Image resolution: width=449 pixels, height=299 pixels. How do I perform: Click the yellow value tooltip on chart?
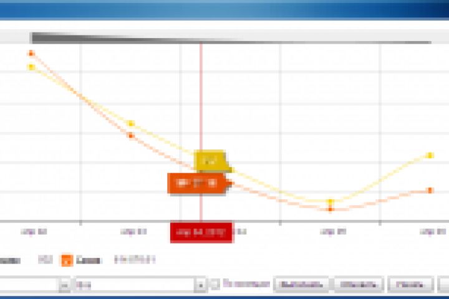click(212, 161)
